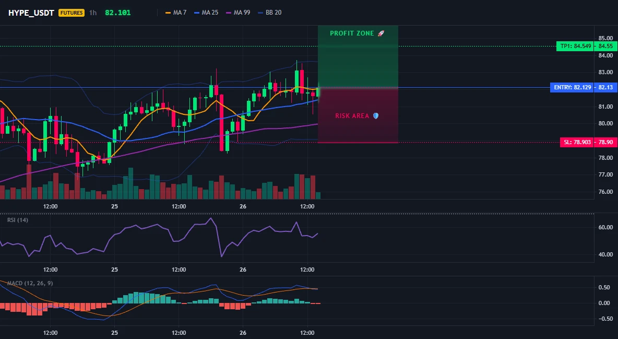Screen dimensions: 618x339
Task: Click the current price 82.101
Action: [x=118, y=13]
